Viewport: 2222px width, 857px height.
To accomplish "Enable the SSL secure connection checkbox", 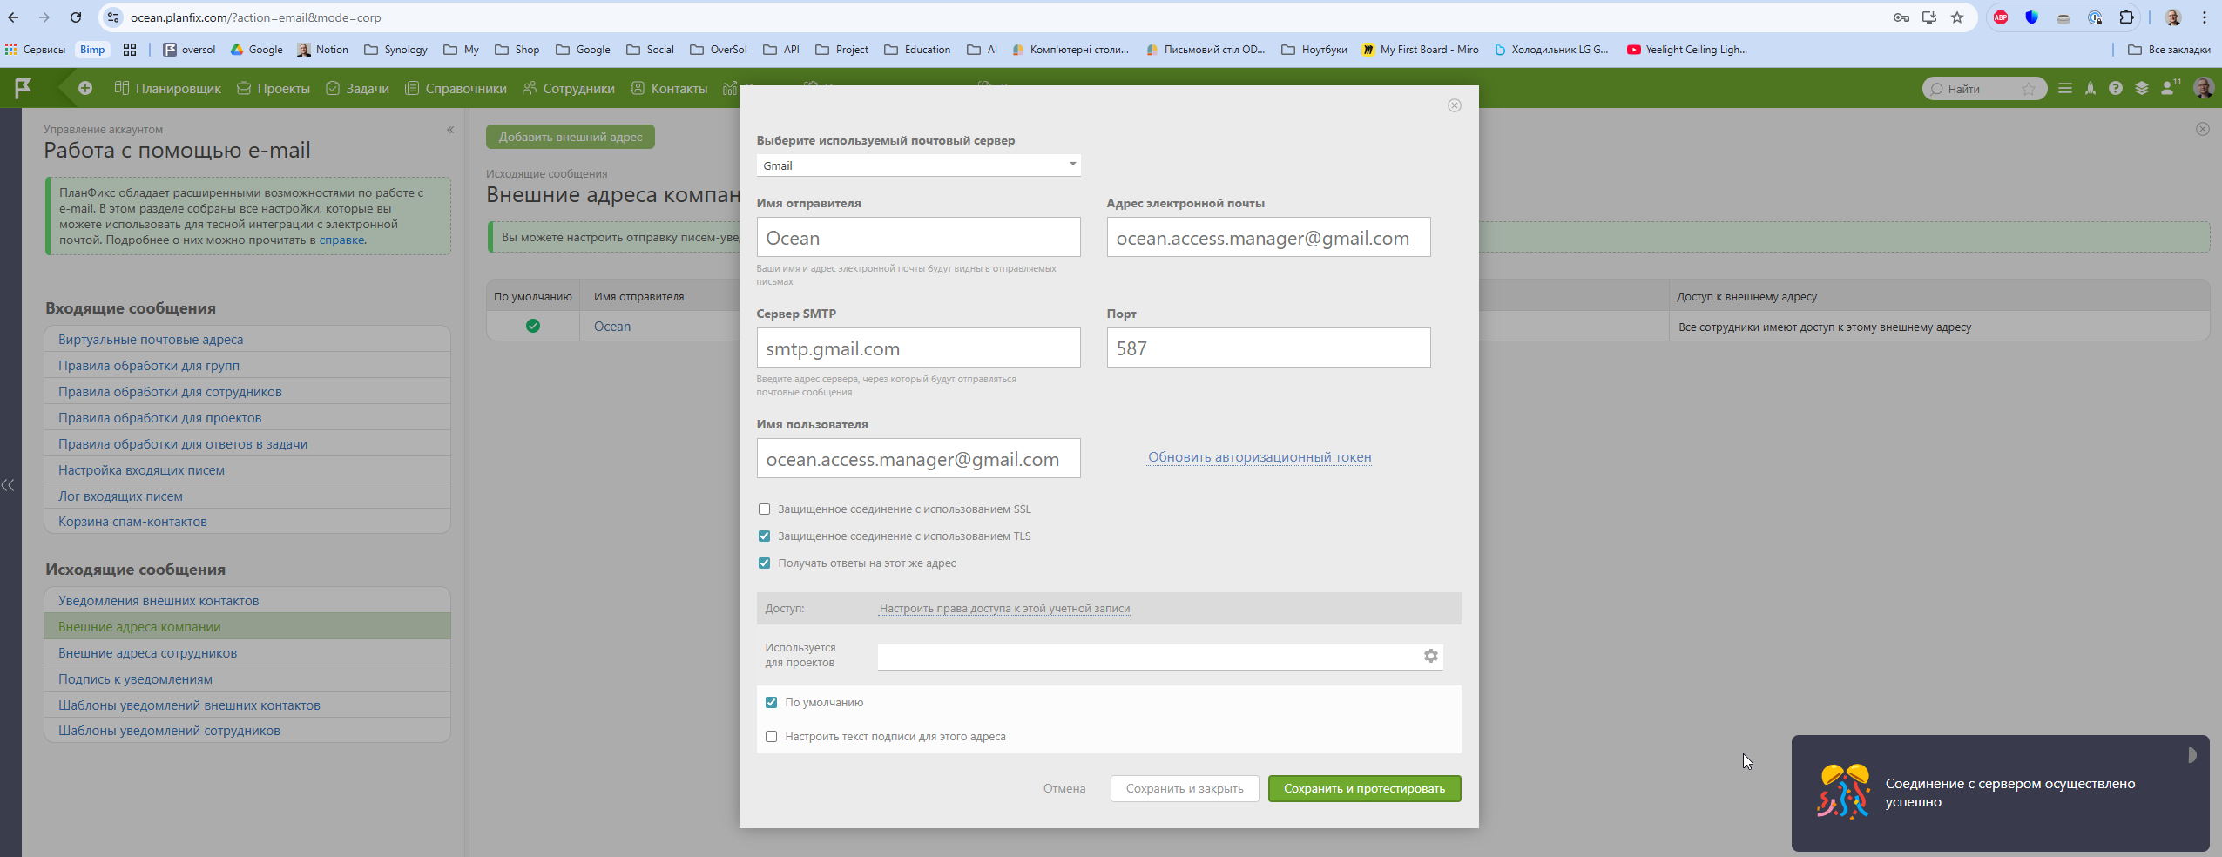I will click(764, 509).
